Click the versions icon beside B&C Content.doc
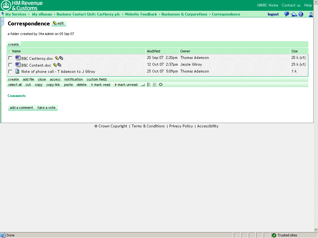The width and height of the screenshot is (318, 238). 59,65
